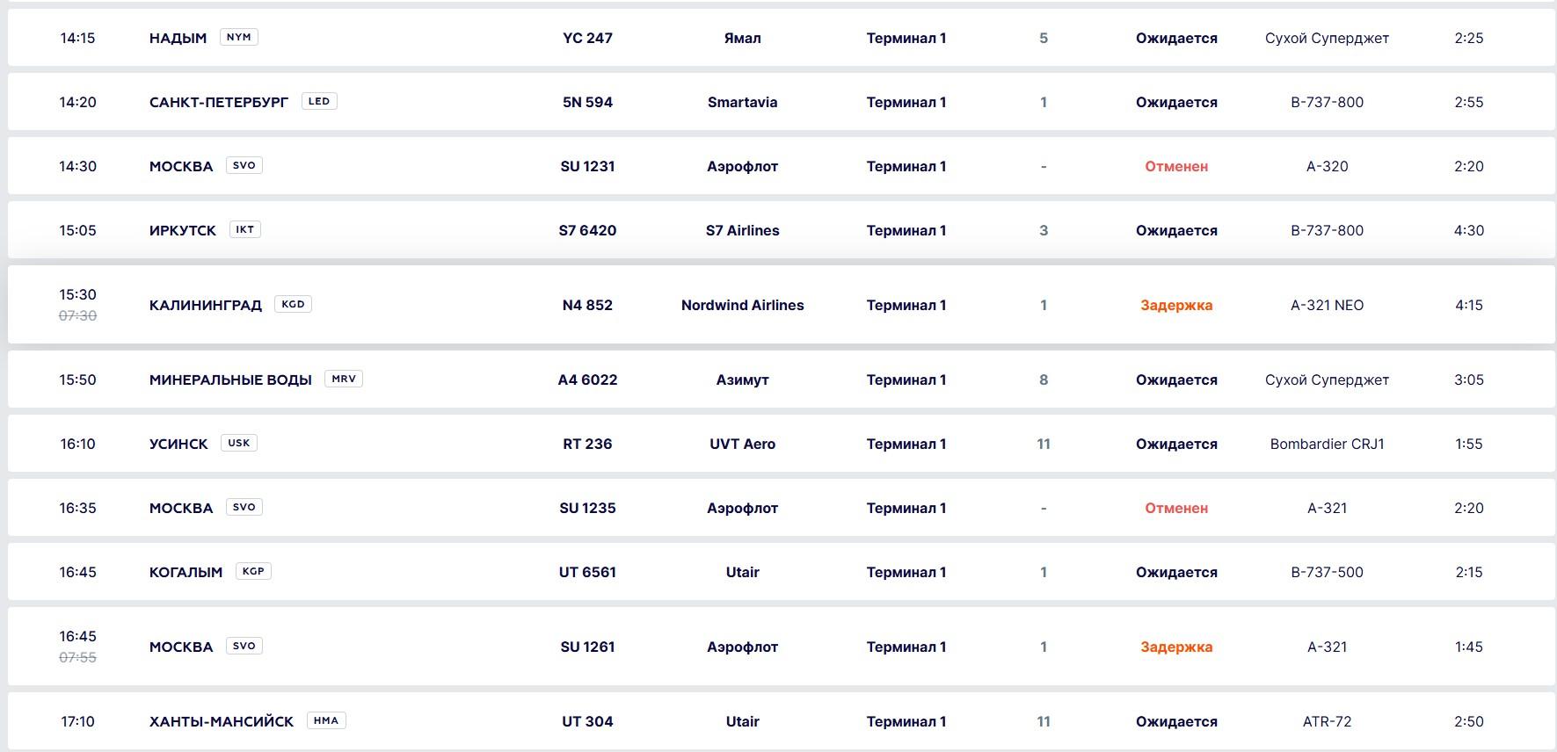Click the Задержка status for flight N4 852
The image size is (1557, 752).
click(1176, 305)
